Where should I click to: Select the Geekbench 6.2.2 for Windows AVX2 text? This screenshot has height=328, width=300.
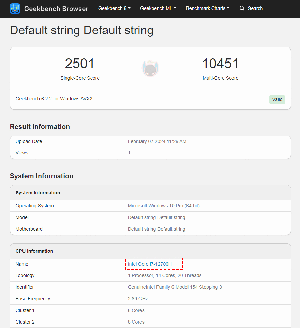(54, 99)
